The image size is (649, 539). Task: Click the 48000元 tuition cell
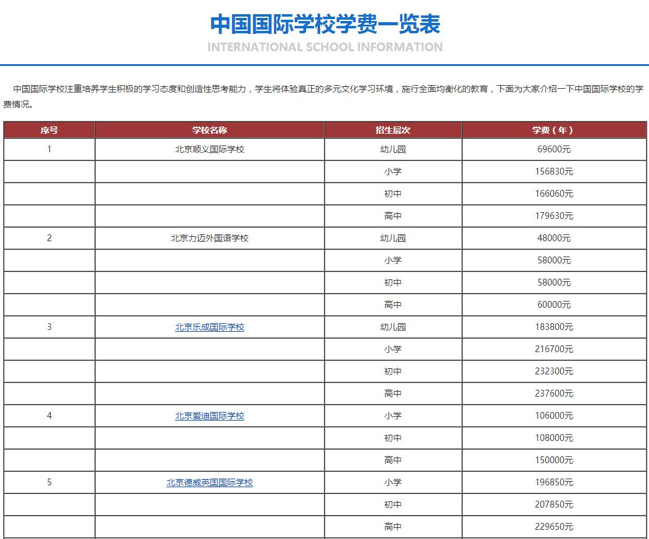tap(554, 238)
